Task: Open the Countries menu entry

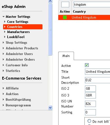Action: click(x=23, y=27)
